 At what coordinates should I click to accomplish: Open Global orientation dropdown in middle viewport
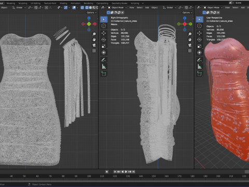pos(170,8)
